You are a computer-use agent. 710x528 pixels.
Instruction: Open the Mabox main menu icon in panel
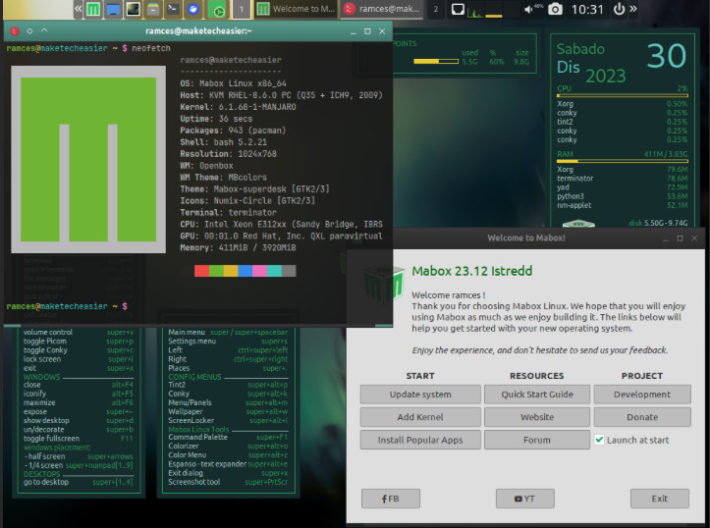tap(93, 9)
